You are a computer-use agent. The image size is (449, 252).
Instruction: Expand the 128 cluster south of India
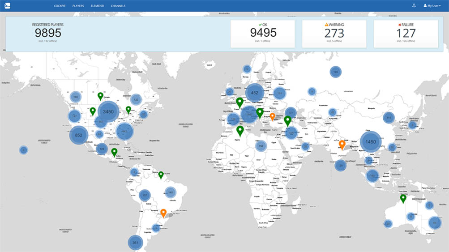tap(341, 166)
